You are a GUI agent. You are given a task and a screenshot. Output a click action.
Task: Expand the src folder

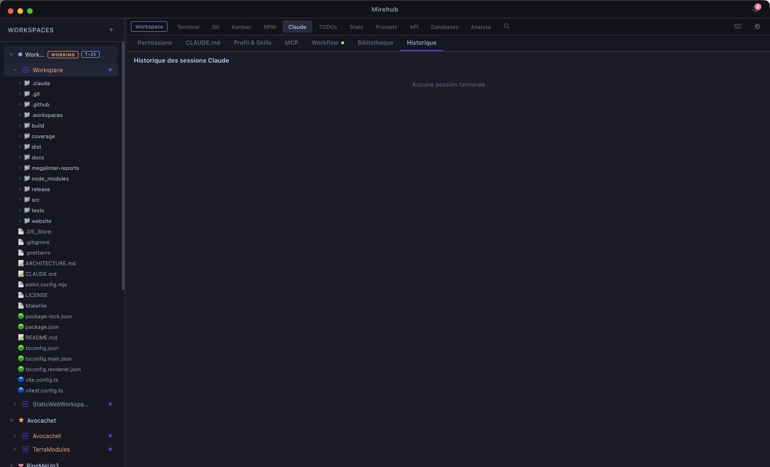point(20,200)
